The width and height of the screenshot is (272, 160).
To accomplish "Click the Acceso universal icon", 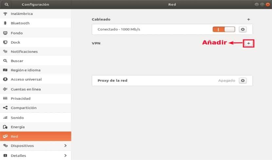I will pyautogui.click(x=5, y=79).
